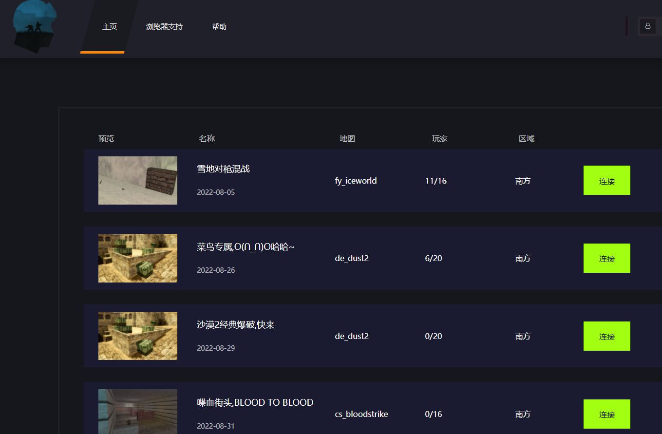Select the 沙漠2经典爆破,快来 server title
This screenshot has height=434, width=662.
[x=236, y=325]
